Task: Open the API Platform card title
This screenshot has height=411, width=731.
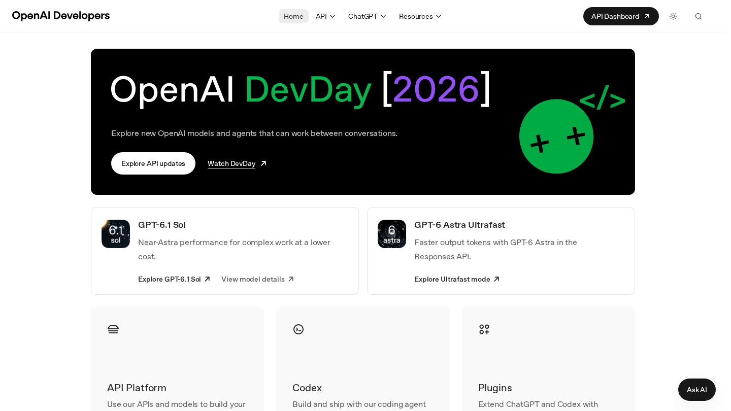Action: point(137,388)
